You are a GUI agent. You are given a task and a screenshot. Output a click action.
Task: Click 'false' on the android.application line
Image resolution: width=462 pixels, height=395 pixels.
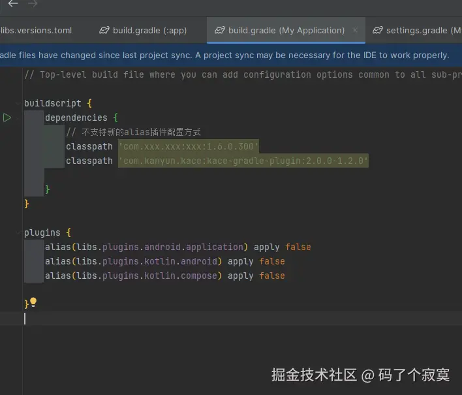point(298,247)
